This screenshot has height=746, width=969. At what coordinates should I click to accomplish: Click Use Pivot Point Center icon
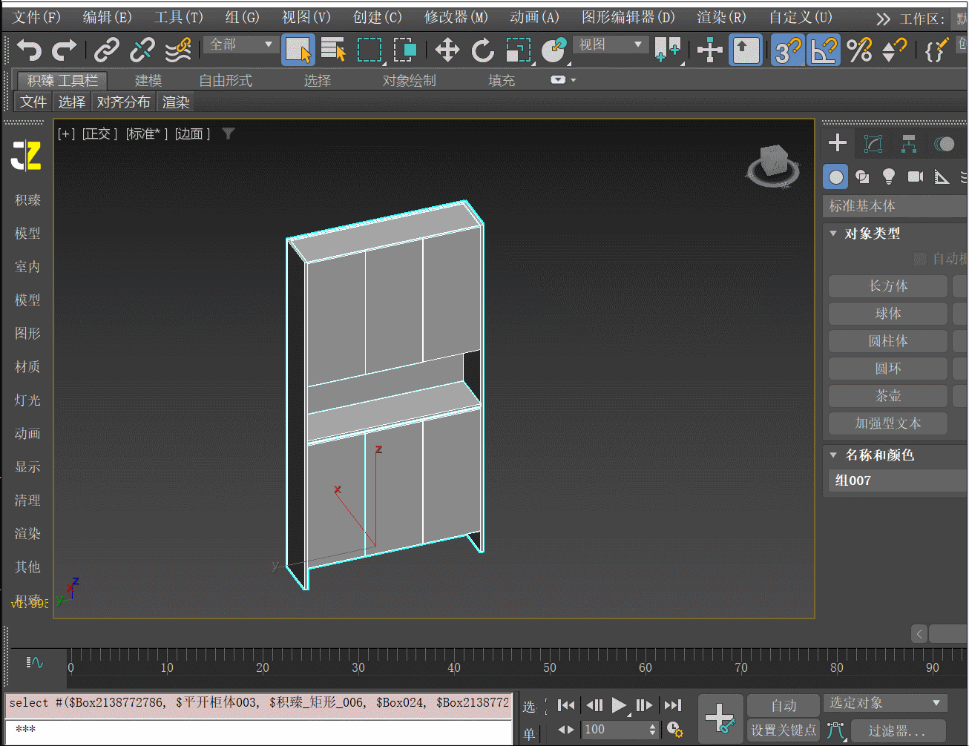pos(668,50)
